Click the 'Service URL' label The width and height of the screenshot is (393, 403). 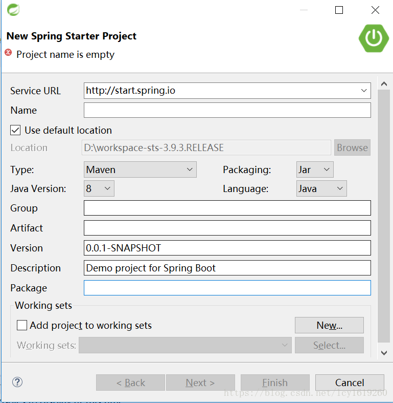point(35,91)
